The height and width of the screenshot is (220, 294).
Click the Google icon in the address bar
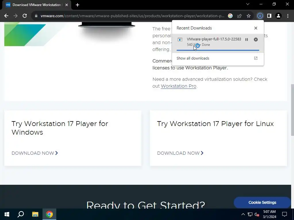[230, 16]
